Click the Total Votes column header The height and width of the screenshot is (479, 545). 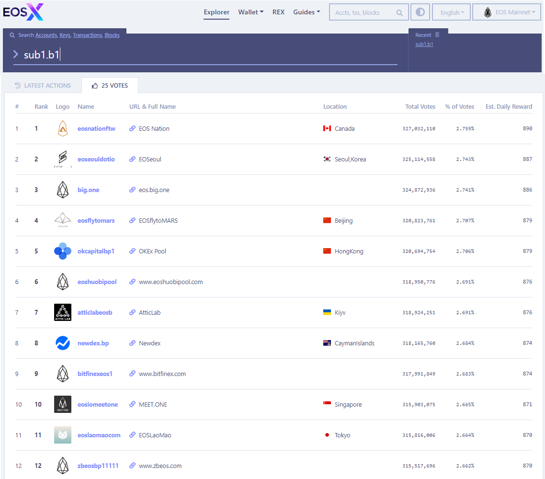click(420, 107)
